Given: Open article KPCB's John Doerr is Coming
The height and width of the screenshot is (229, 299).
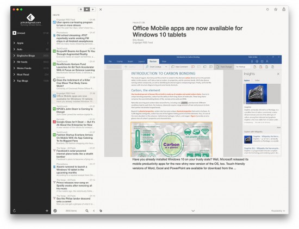Looking at the screenshot, I should click(74, 110).
